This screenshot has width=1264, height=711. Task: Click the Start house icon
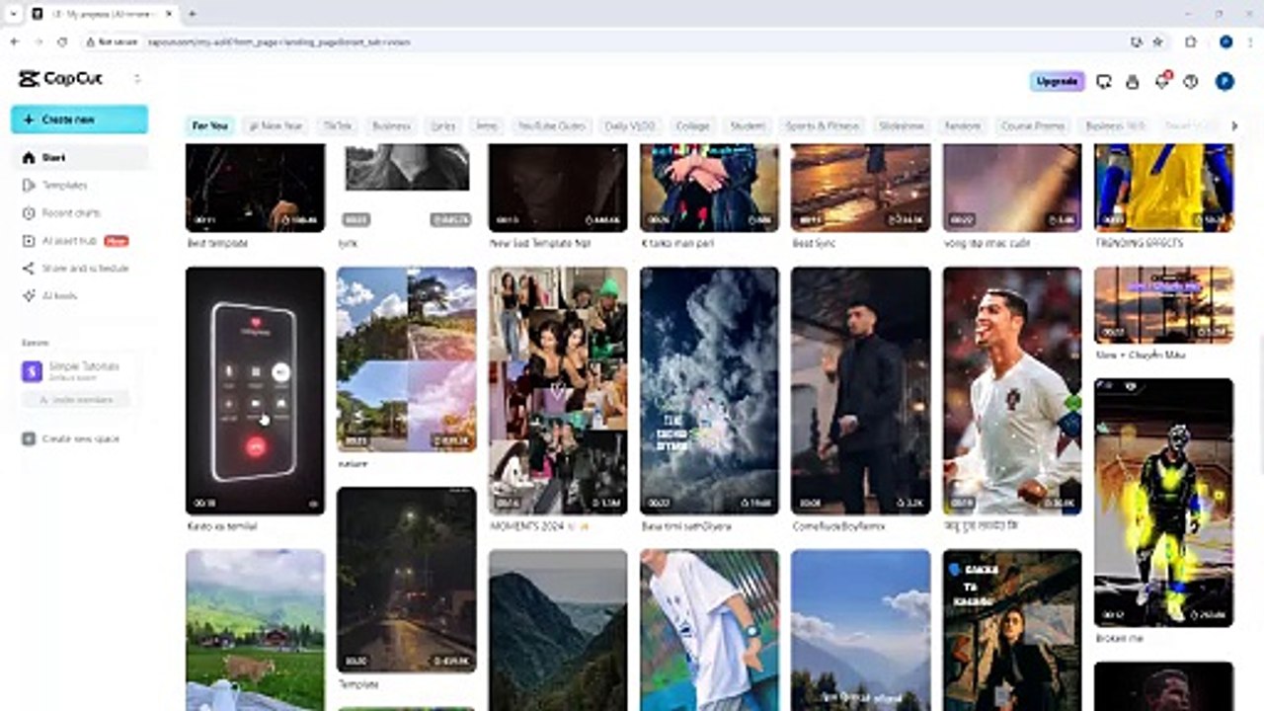[29, 157]
